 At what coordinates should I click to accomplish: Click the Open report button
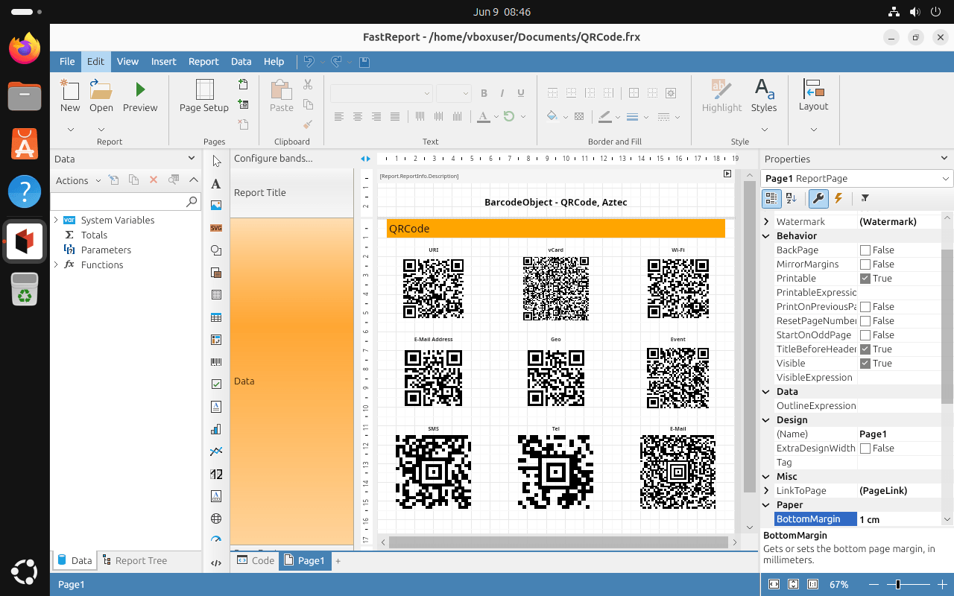tap(101, 97)
